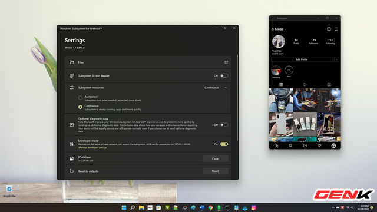Viewport: 377px width, 212px height.
Task: Click the Reset to defaults arrow icon
Action: coord(71,171)
